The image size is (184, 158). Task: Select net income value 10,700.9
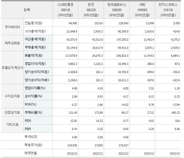[123, 72]
